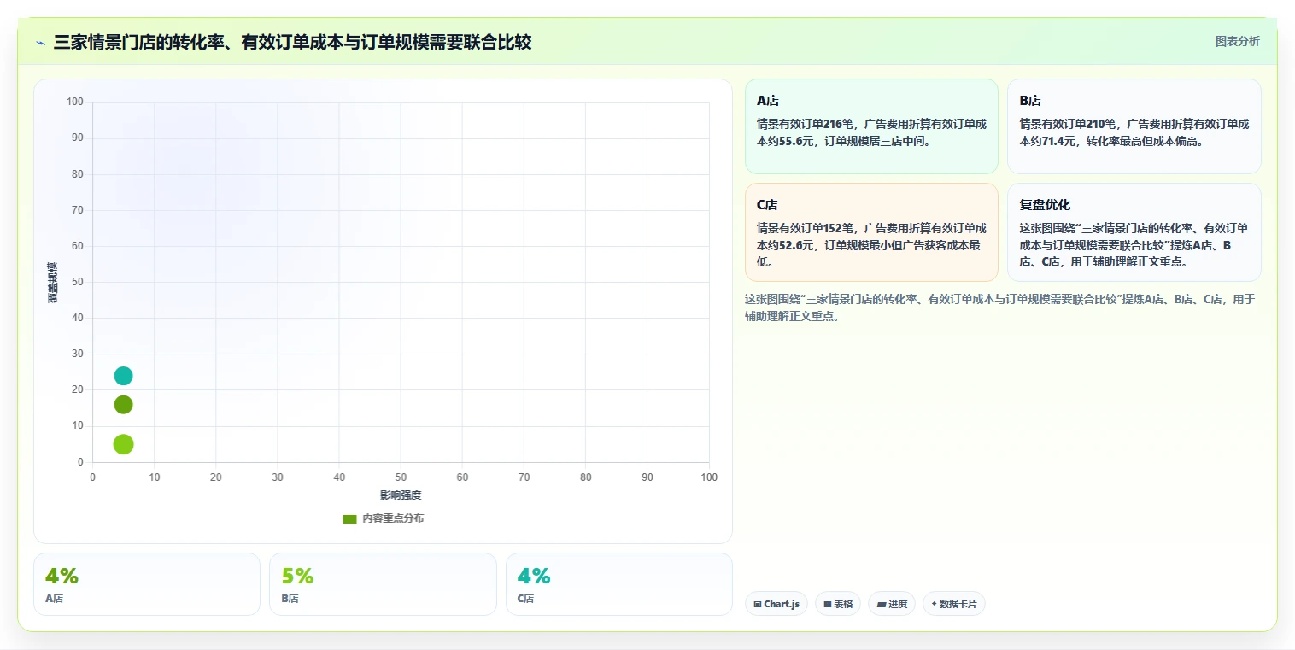Toggle the 内容重点分布 legend swatch
This screenshot has width=1295, height=650.
[349, 518]
